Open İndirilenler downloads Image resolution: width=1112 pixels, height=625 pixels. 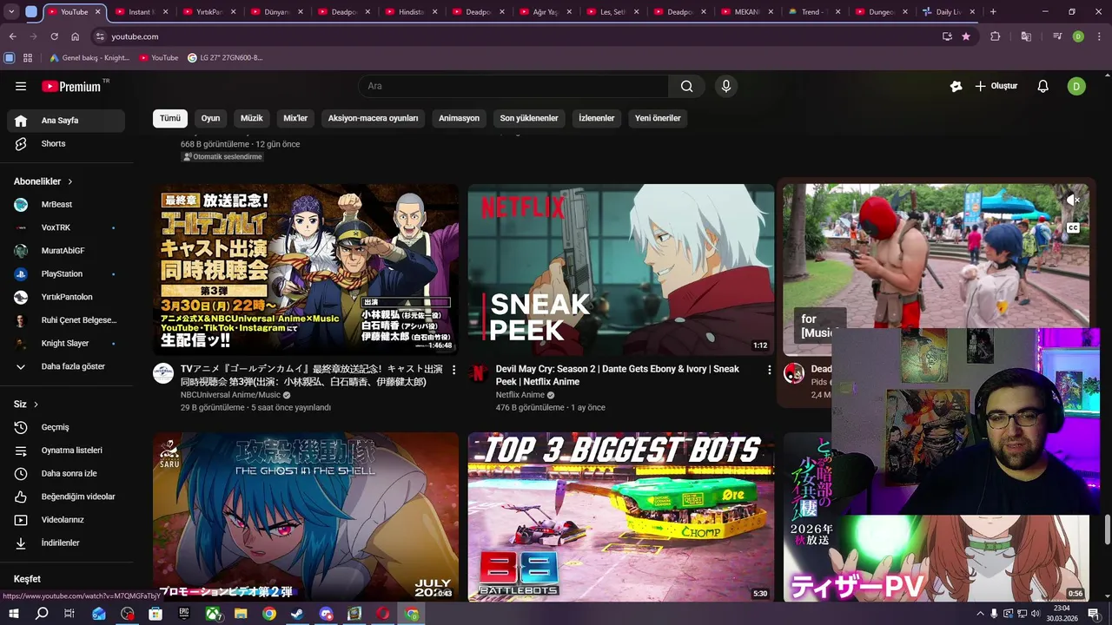(x=66, y=543)
